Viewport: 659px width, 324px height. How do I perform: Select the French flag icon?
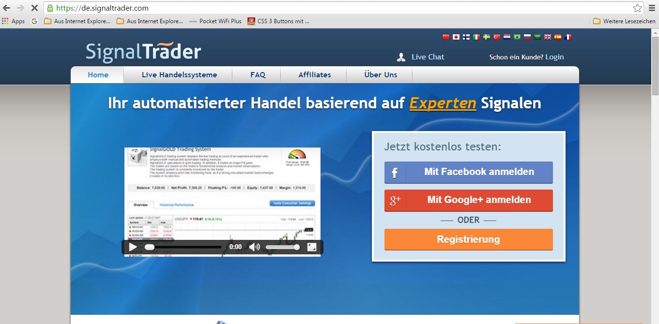[568, 37]
